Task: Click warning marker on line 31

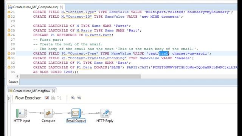Action: pos(9,58)
